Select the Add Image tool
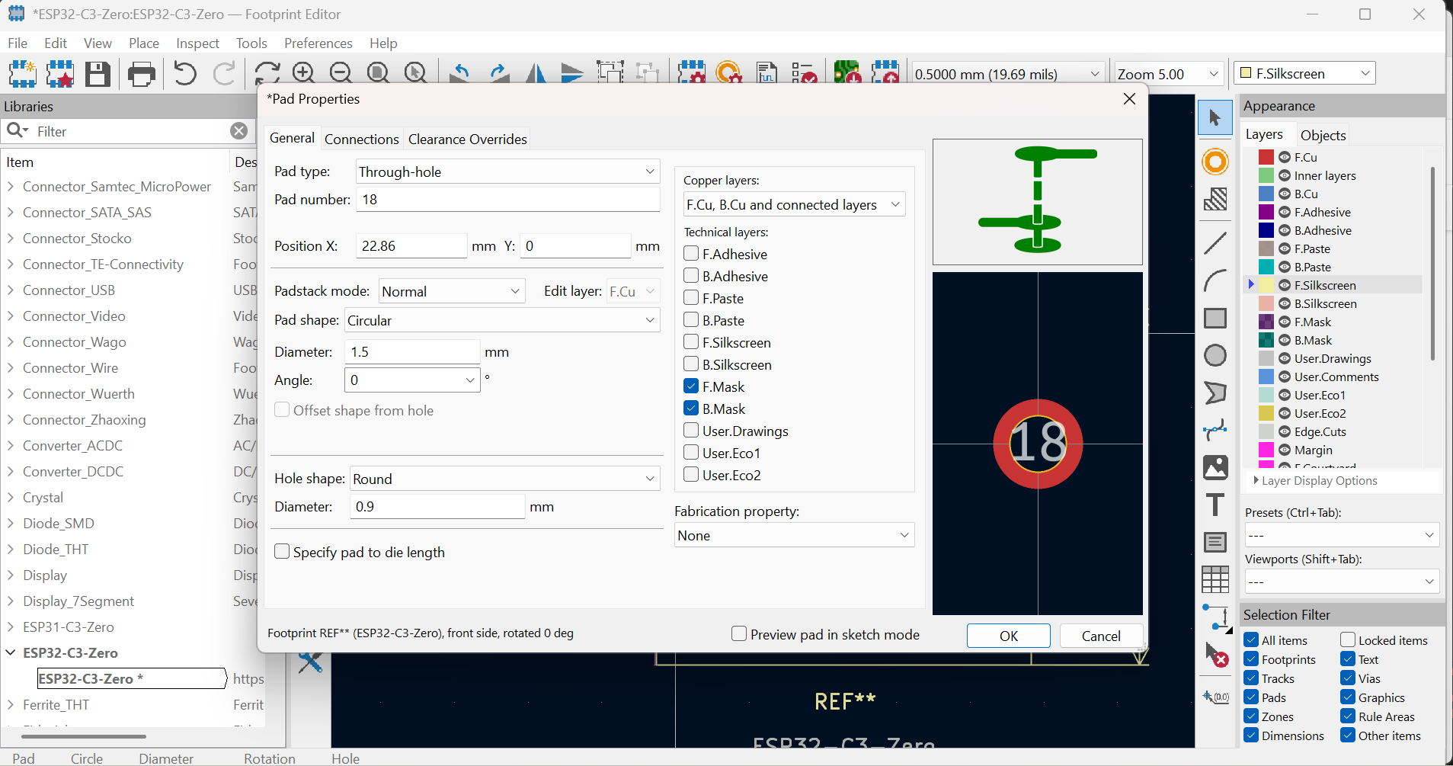This screenshot has width=1453, height=766. point(1215,467)
